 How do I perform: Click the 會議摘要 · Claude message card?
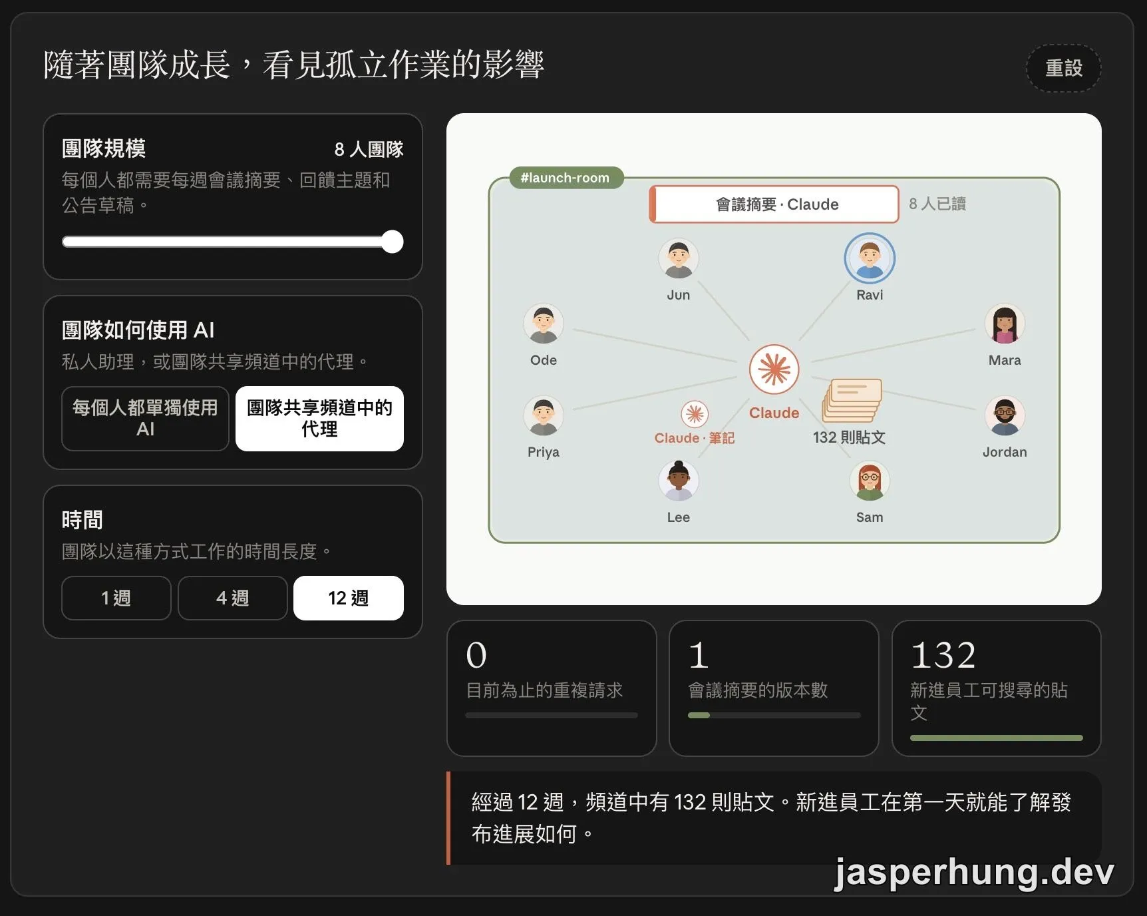774,204
